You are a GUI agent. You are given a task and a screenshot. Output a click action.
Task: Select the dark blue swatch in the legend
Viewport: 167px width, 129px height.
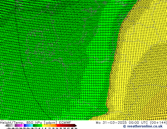point(25,125)
